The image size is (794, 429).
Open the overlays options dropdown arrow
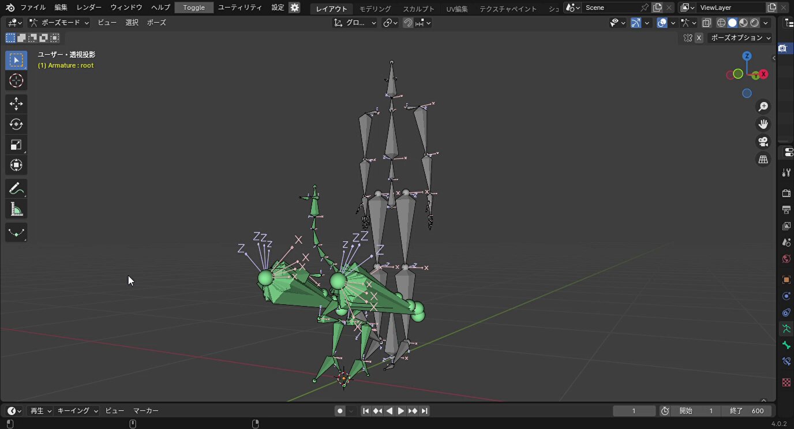click(673, 23)
